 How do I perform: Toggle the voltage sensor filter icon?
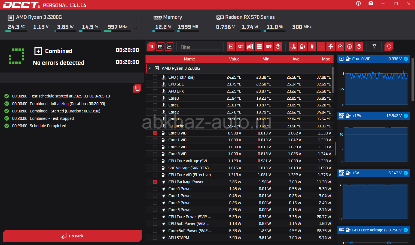coord(303,47)
